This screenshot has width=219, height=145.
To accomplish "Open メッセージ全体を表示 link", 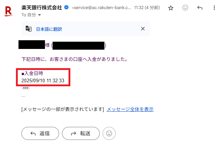I will (130, 109).
